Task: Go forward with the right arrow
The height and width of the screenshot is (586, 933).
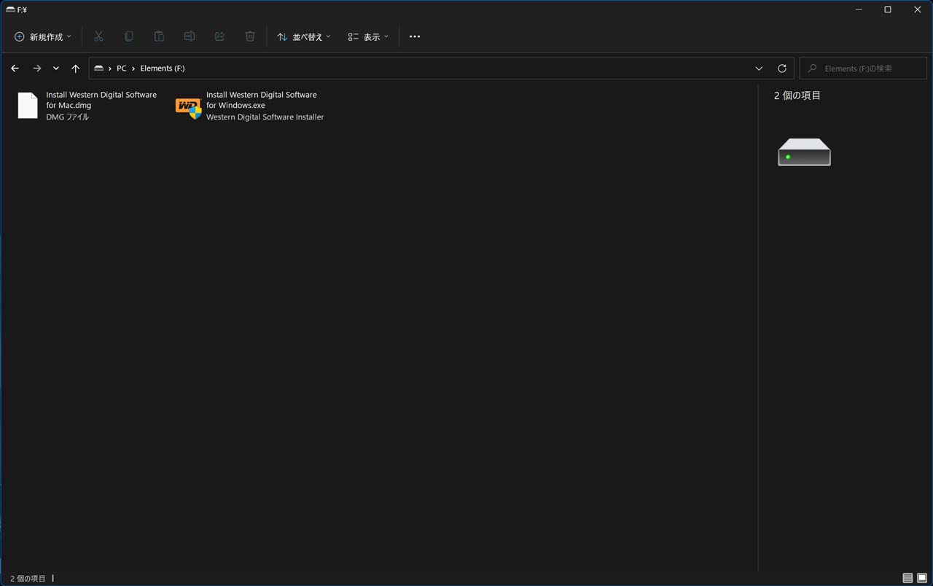Action: pos(37,69)
